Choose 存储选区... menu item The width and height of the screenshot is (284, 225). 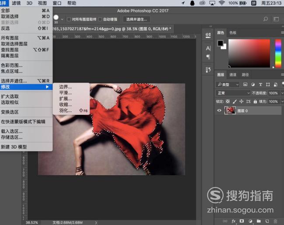26,137
